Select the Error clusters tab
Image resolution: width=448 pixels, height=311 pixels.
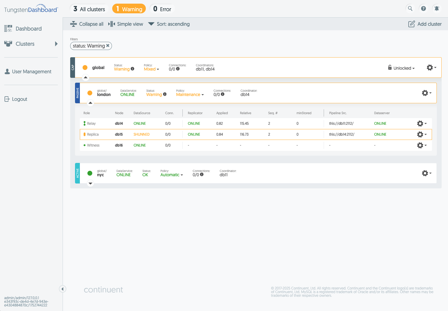pyautogui.click(x=162, y=9)
